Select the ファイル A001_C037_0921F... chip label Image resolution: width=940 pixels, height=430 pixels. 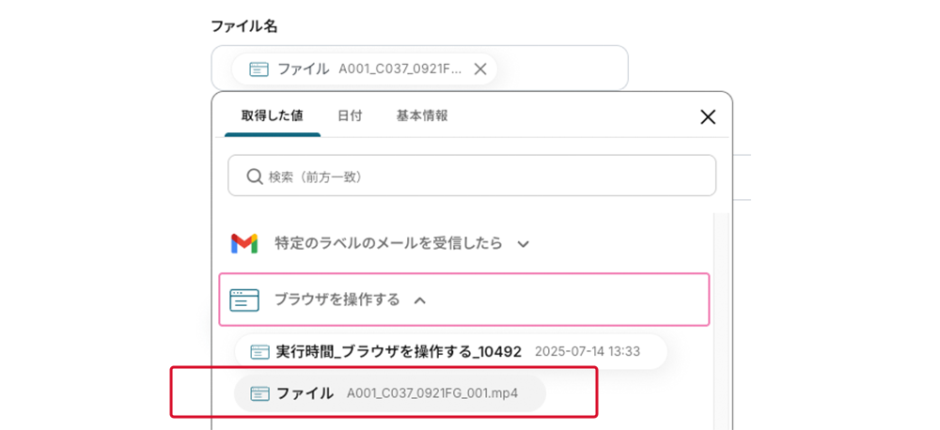367,69
